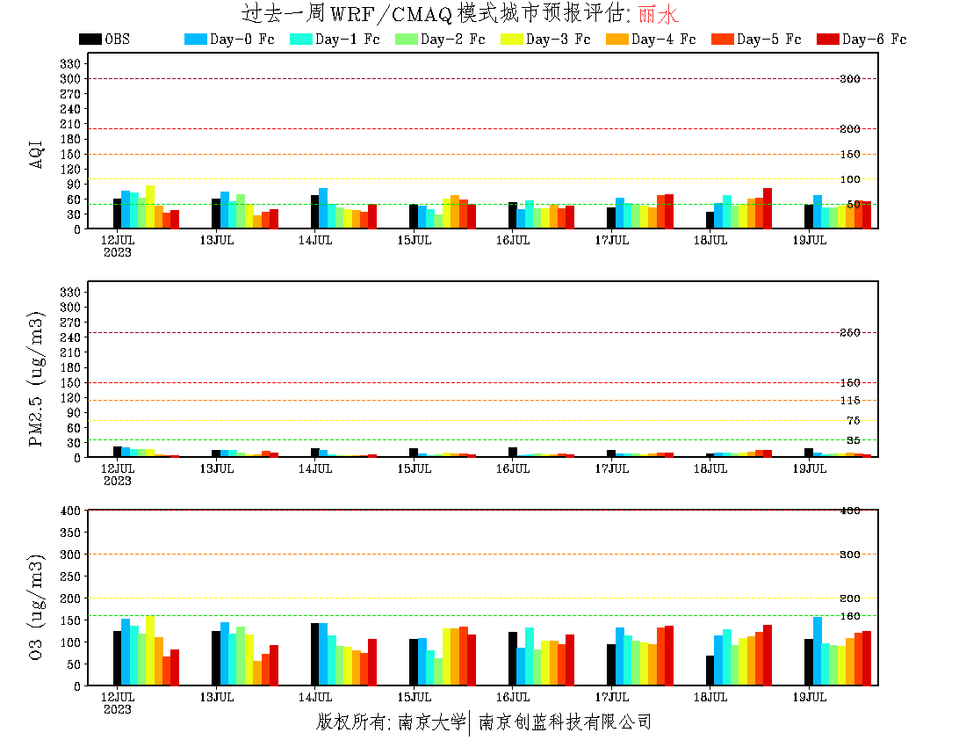Click the red city name 丽水 in title

coord(658,14)
